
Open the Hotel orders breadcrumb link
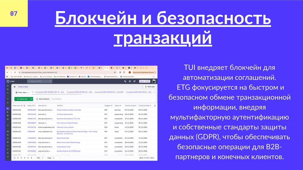point(23,87)
